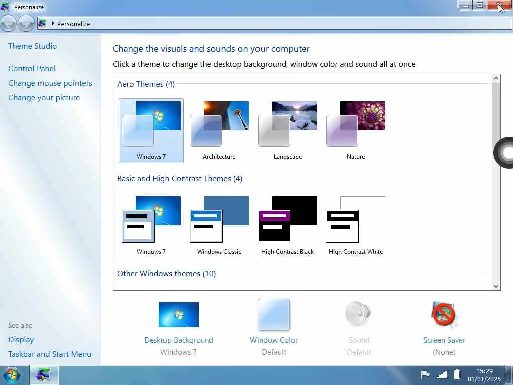513x385 pixels.
Task: Open Screen Saver icon
Action: [444, 315]
